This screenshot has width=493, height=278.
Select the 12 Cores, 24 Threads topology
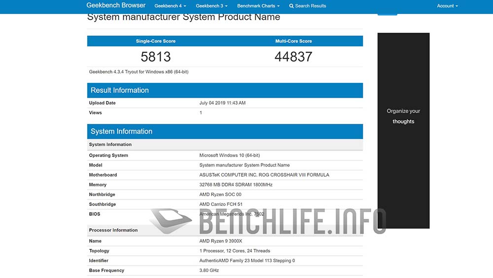point(235,251)
